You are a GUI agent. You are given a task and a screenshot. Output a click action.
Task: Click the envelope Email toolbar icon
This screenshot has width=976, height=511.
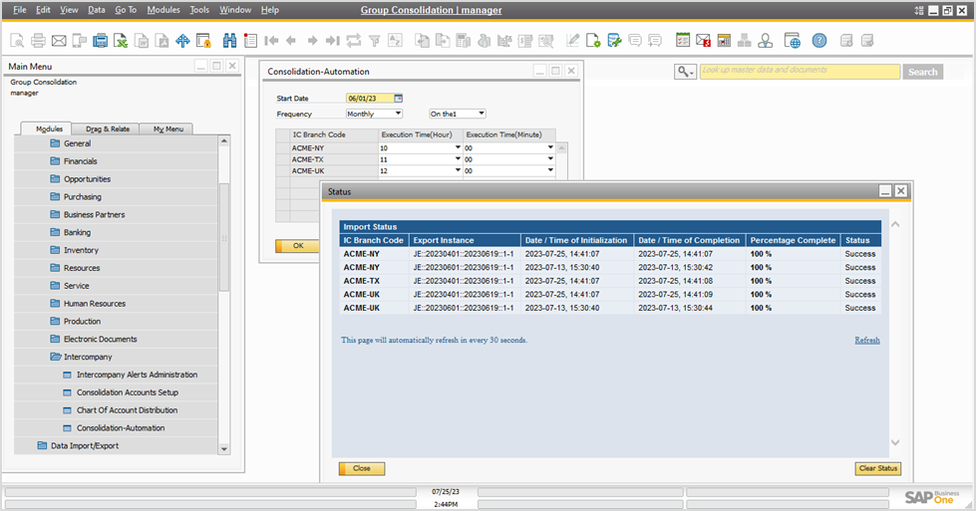tap(59, 41)
